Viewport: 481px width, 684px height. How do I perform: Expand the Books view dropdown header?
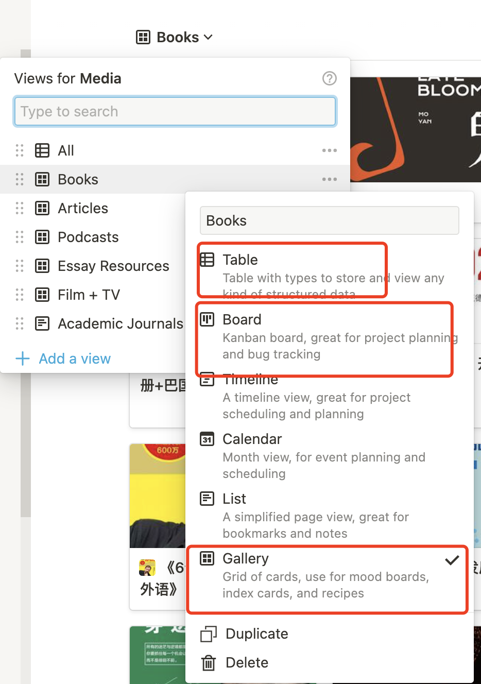pyautogui.click(x=175, y=38)
